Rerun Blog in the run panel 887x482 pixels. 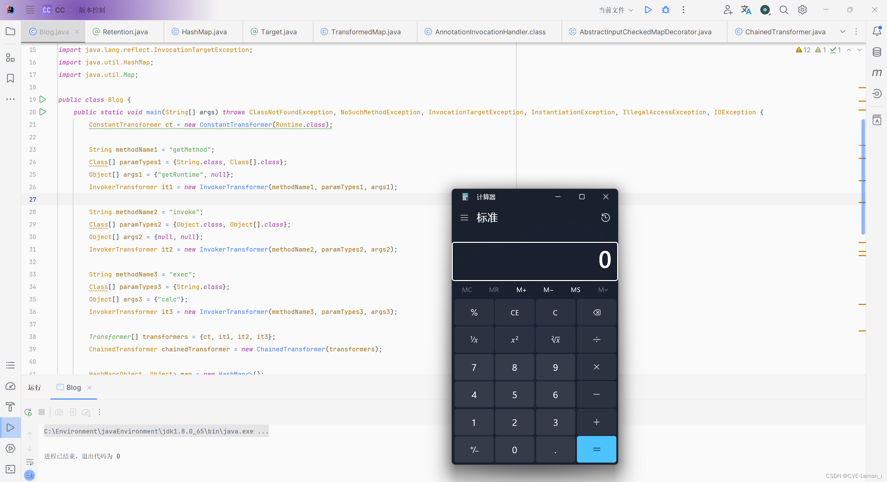coord(28,412)
